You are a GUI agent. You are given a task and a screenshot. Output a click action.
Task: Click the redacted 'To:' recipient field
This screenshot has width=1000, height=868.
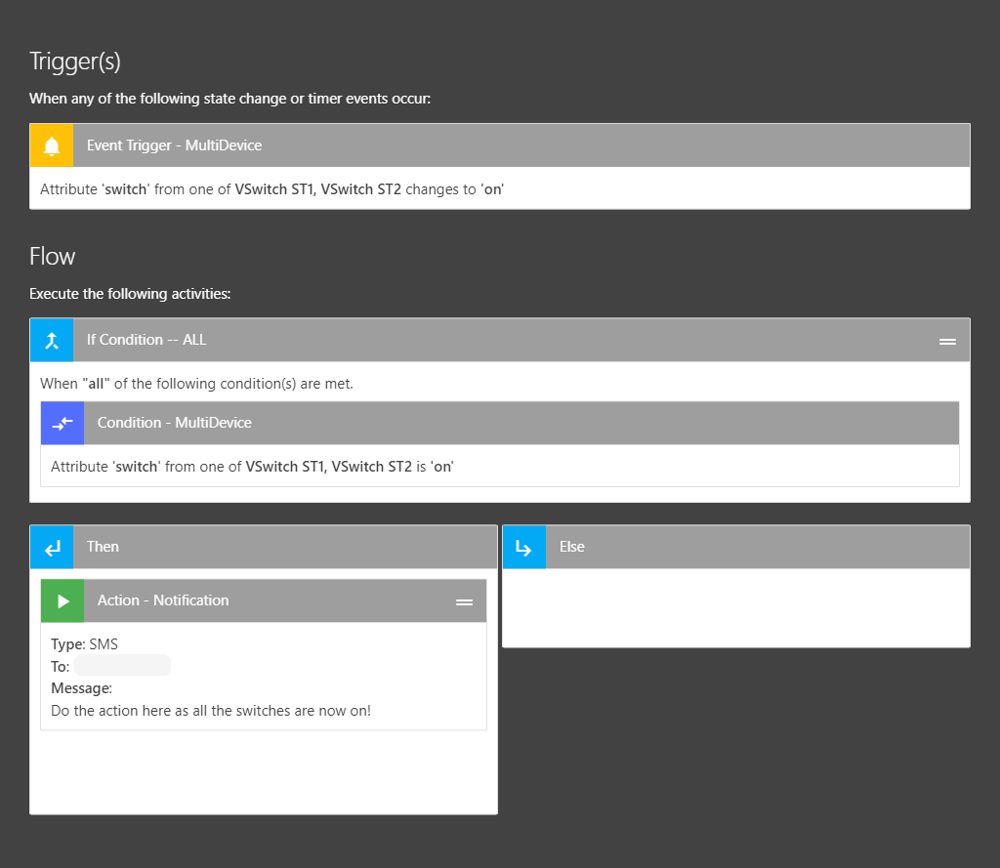pyautogui.click(x=121, y=664)
